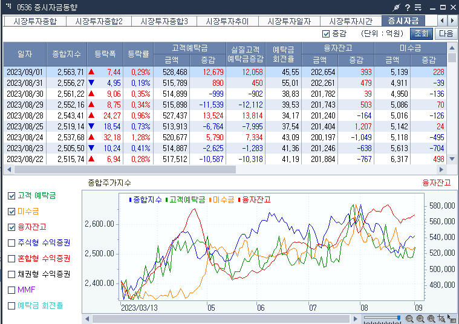Open the title bar list menu icon
The image size is (459, 324).
[418, 7]
